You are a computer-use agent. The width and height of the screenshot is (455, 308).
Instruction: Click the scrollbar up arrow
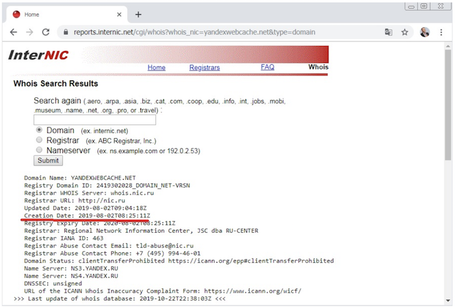coord(448,46)
